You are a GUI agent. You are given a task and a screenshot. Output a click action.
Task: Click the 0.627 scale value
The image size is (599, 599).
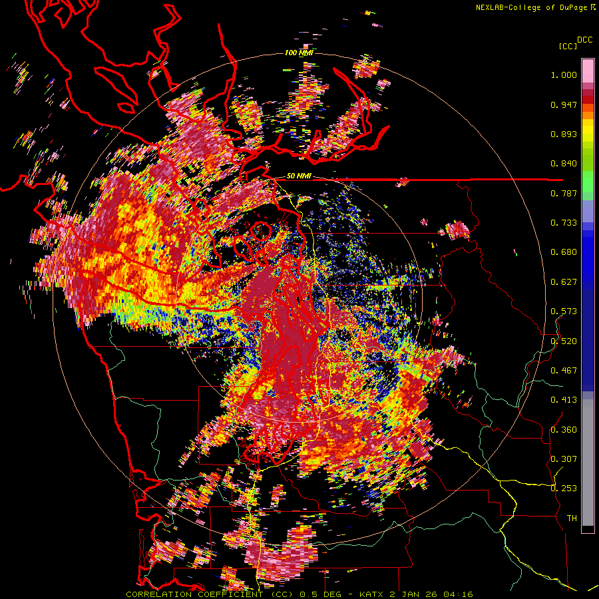tap(564, 282)
